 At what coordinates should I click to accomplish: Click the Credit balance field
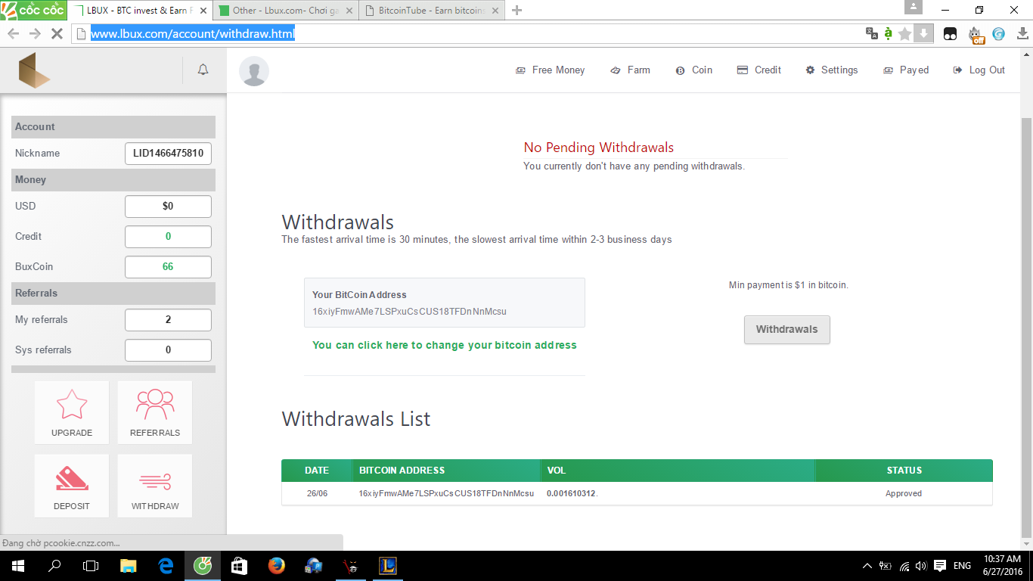pos(168,237)
